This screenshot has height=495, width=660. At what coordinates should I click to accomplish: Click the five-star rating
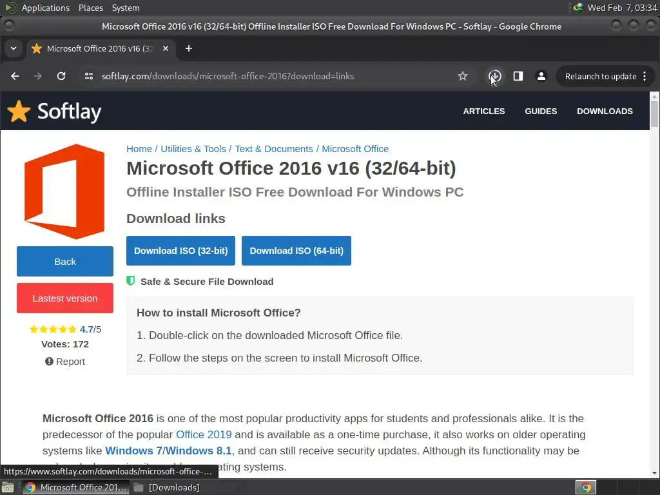tap(53, 329)
